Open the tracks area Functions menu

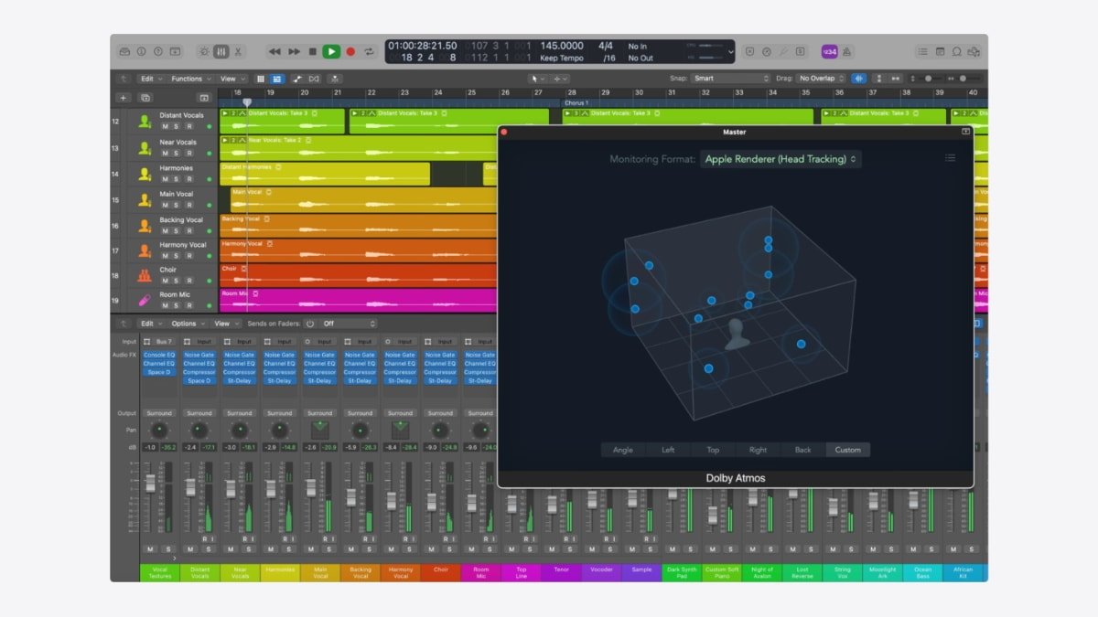(189, 79)
